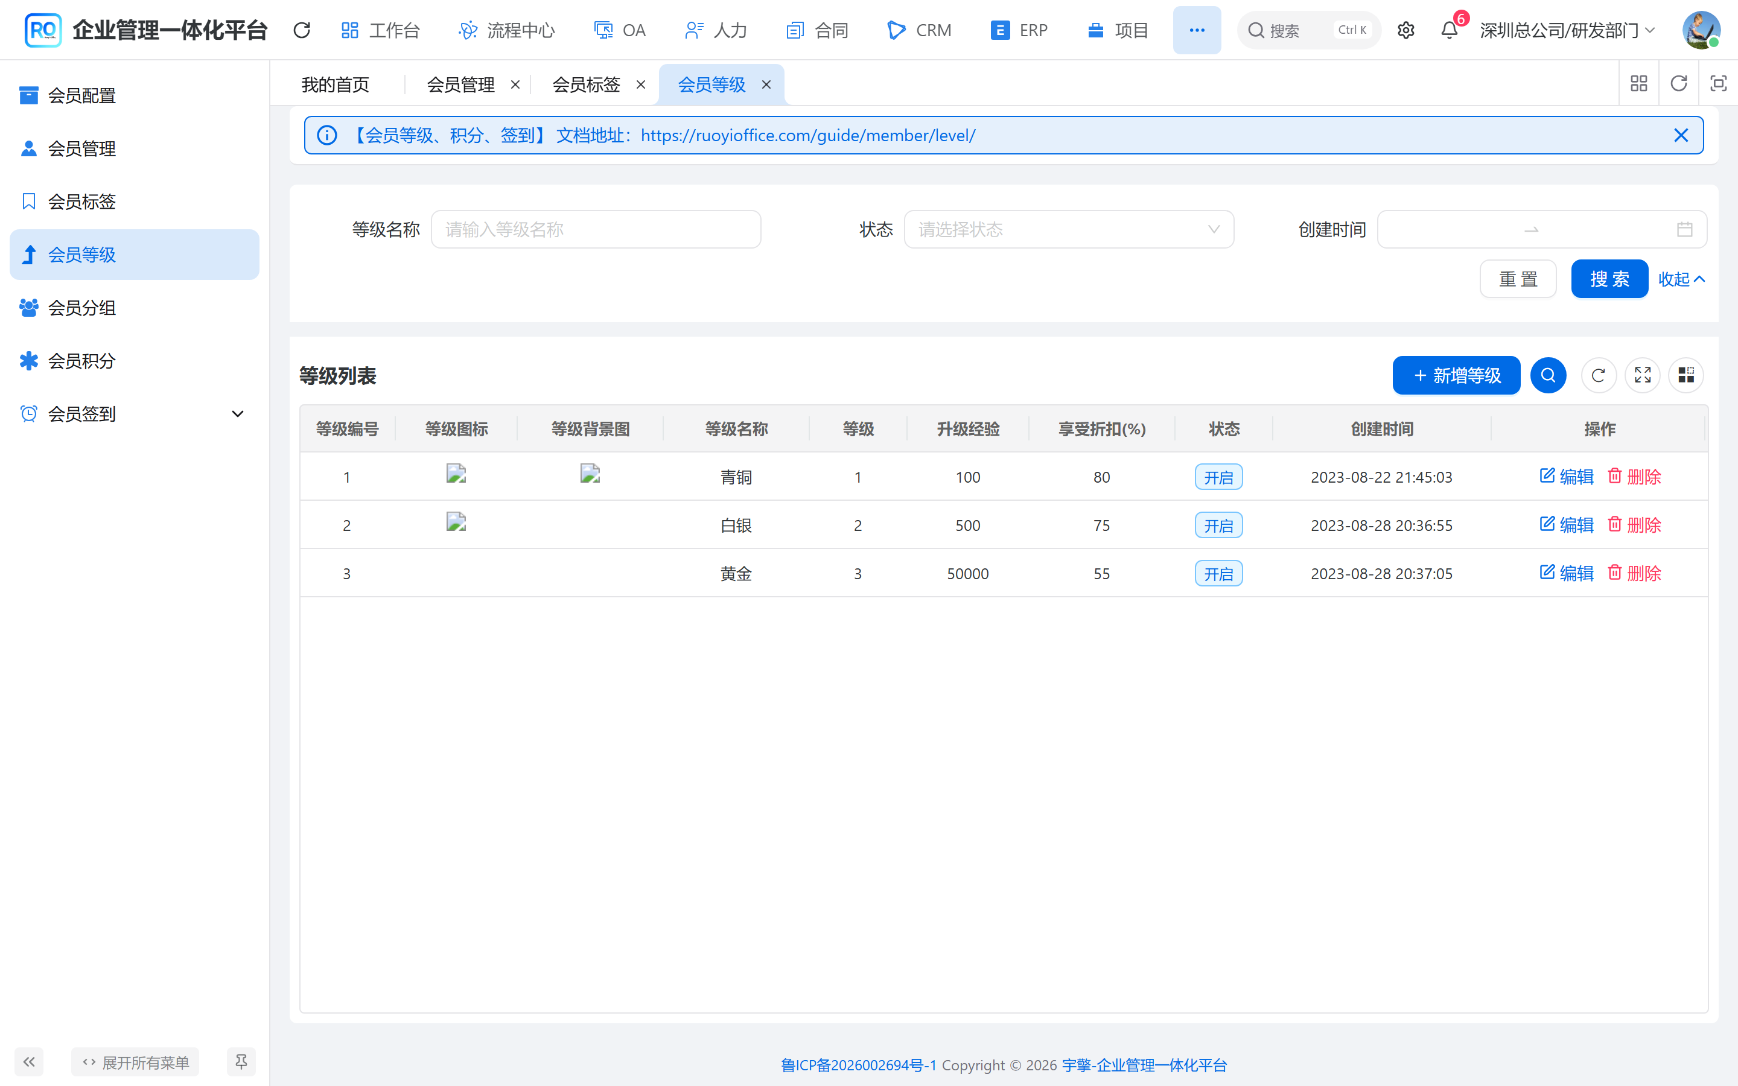
Task: Expand the 深圳总公司/研发部门 dropdown
Action: coord(1567,30)
